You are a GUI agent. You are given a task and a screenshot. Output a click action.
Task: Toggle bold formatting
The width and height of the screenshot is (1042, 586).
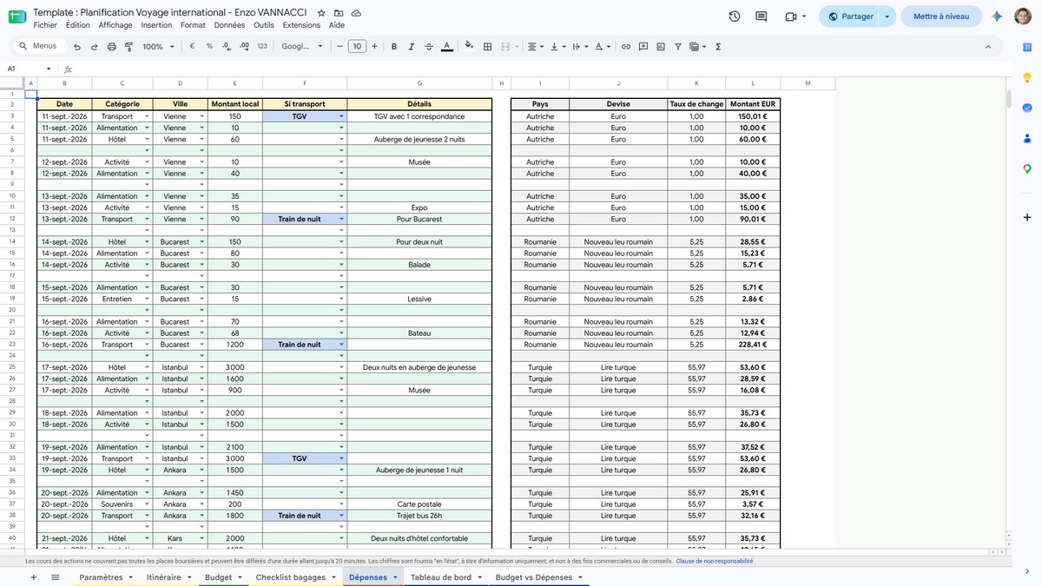point(394,47)
